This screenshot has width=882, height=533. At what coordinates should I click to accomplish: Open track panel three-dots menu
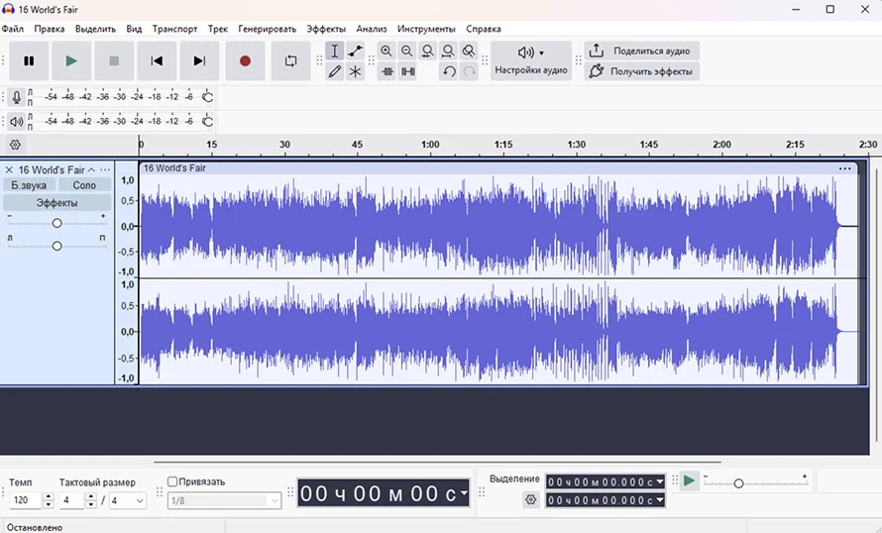point(105,169)
